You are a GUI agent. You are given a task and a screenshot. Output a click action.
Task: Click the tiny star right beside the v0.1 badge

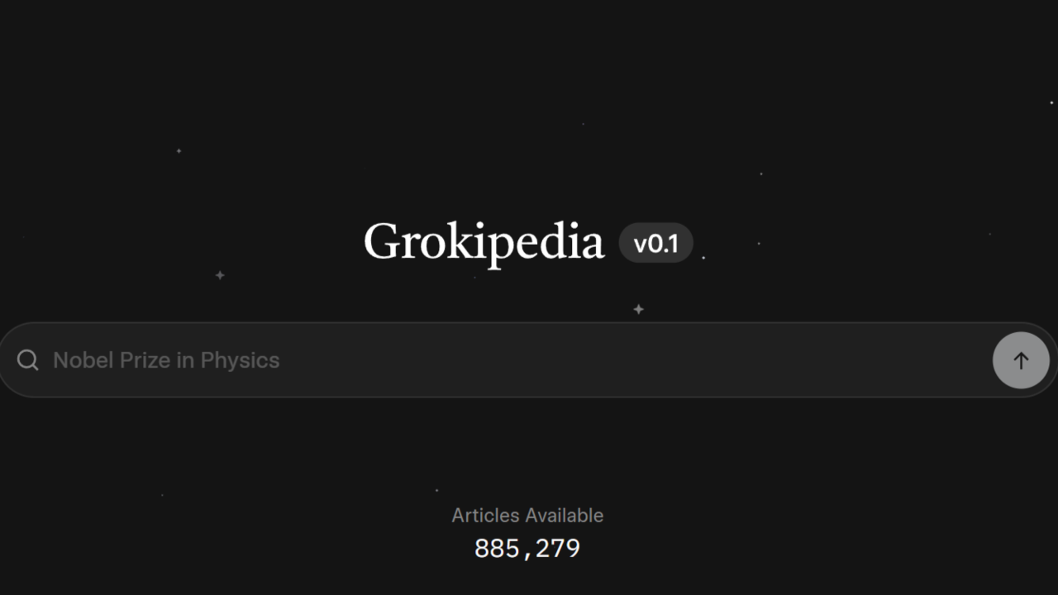[703, 258]
